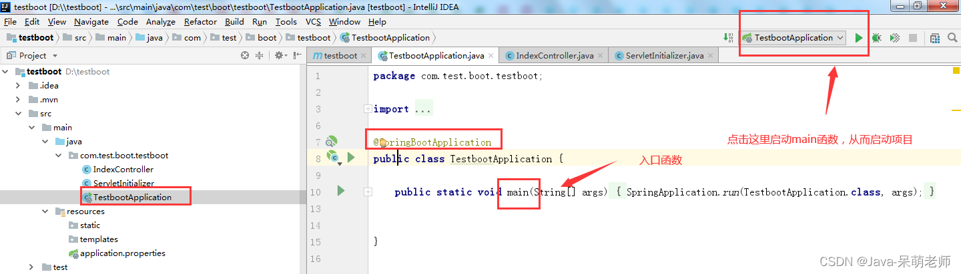This screenshot has height=274, width=961.
Task: Click the Spring class gutter icon on line 8
Action: click(332, 157)
